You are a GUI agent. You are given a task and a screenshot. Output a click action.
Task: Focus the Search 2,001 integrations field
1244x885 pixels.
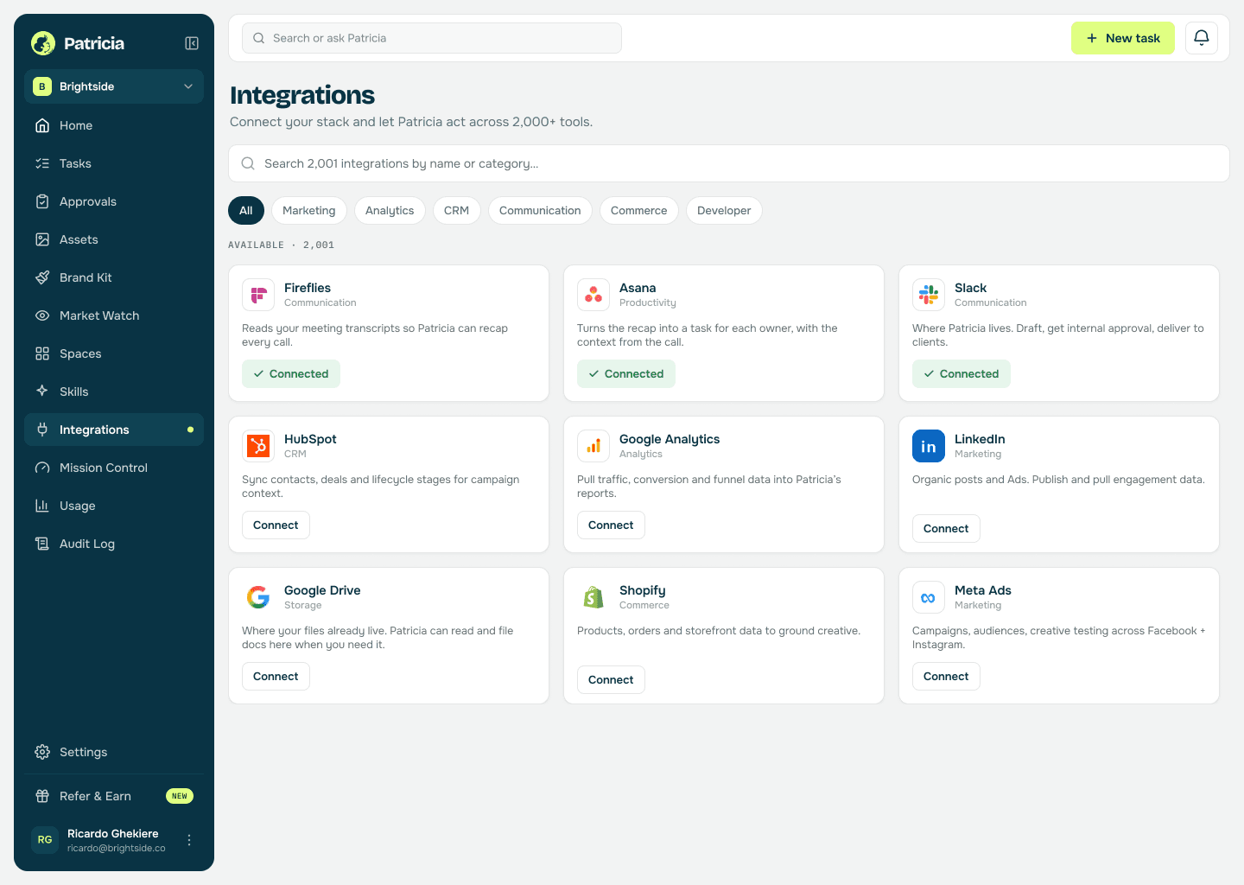(729, 163)
